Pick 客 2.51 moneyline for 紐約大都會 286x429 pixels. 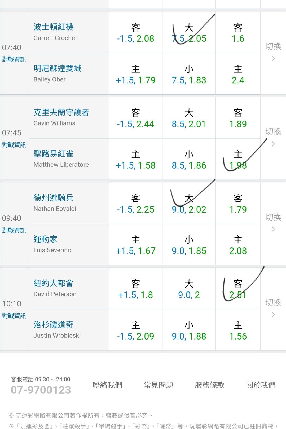tap(238, 289)
